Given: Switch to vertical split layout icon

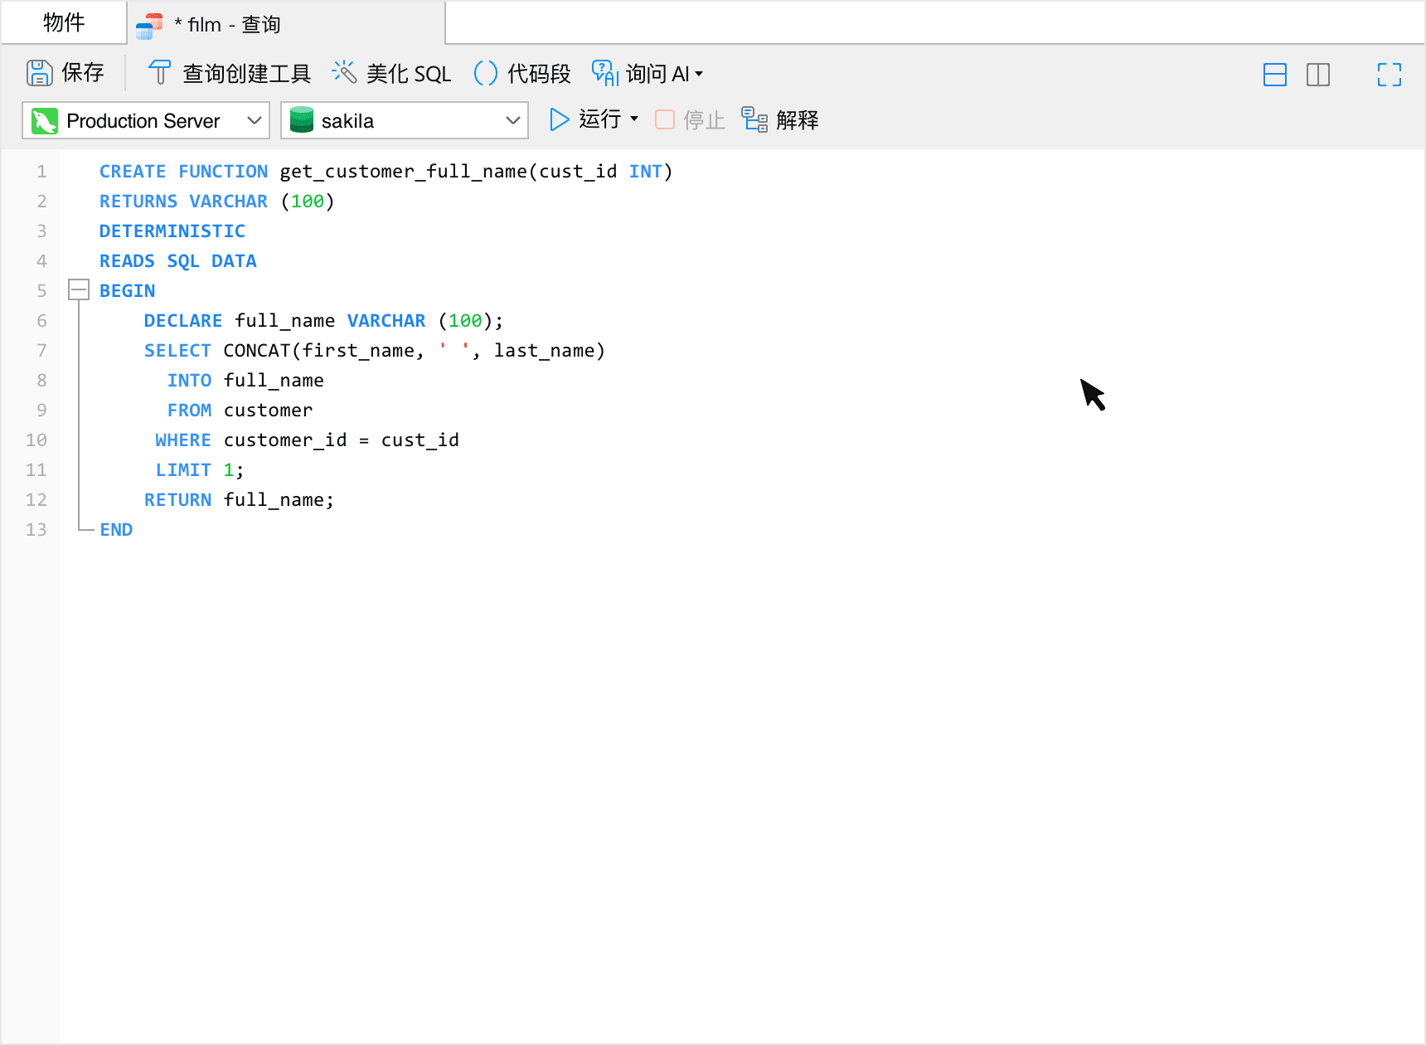Looking at the screenshot, I should [x=1318, y=75].
